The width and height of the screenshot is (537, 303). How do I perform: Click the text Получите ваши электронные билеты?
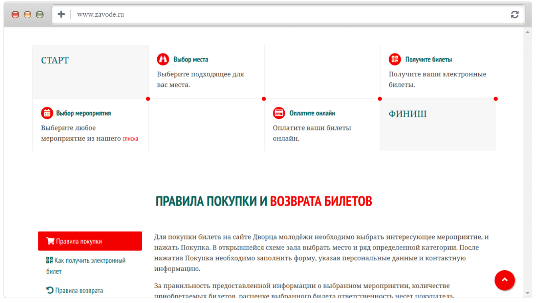(438, 79)
